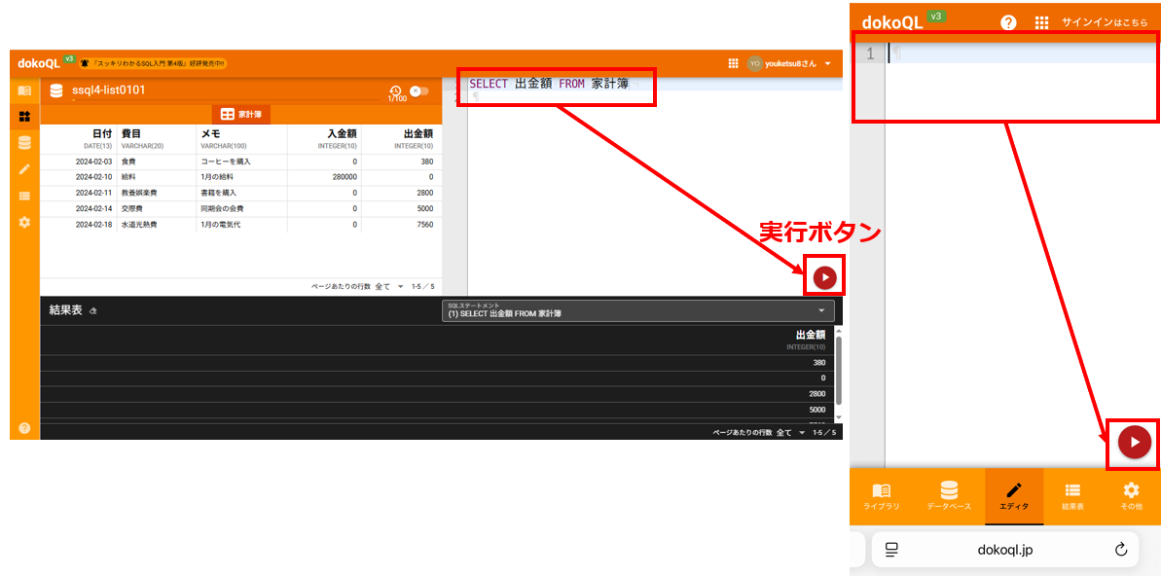The height and width of the screenshot is (576, 1161).
Task: Click the history clock icon showing 1/100
Action: 396,91
